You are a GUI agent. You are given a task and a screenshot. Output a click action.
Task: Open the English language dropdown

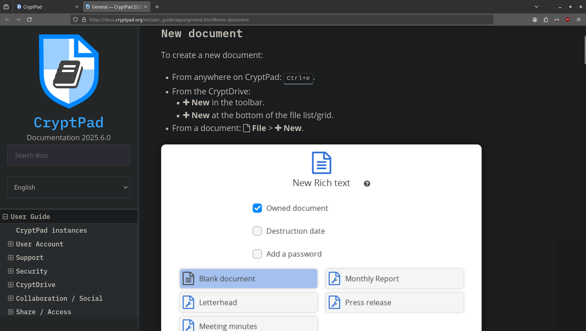click(69, 187)
